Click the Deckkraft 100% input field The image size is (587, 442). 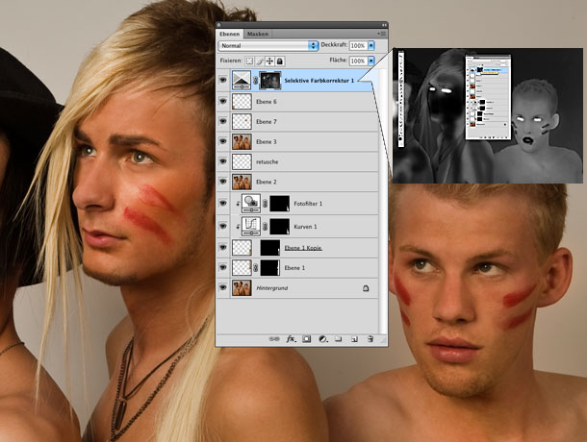click(358, 45)
